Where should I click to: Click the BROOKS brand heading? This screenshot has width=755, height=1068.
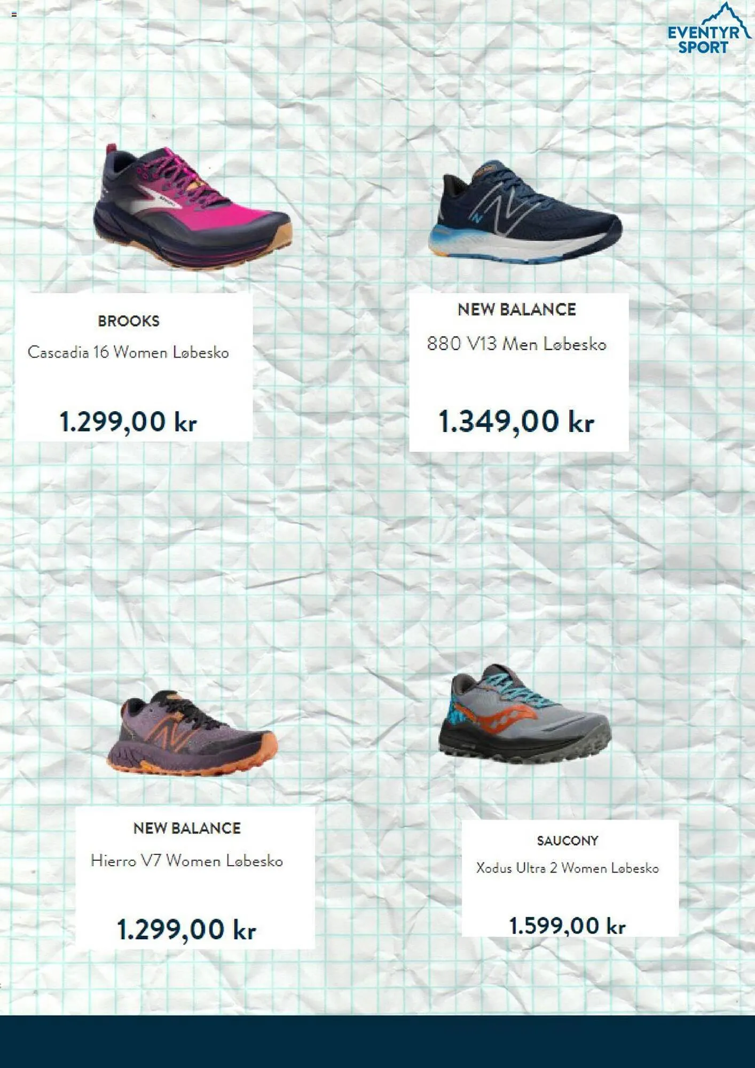129,321
